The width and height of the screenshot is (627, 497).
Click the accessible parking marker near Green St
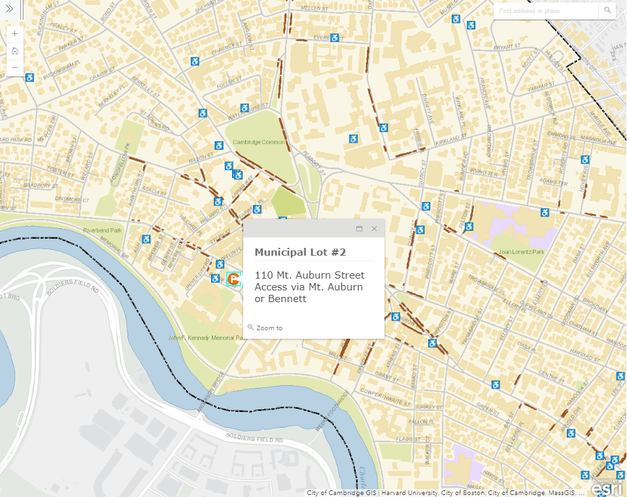coord(496,385)
